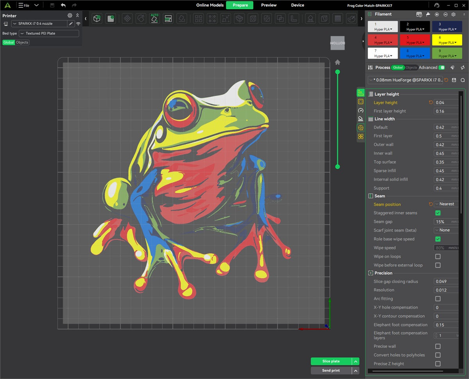469x379 pixels.
Task: Click the Send print button
Action: click(331, 370)
